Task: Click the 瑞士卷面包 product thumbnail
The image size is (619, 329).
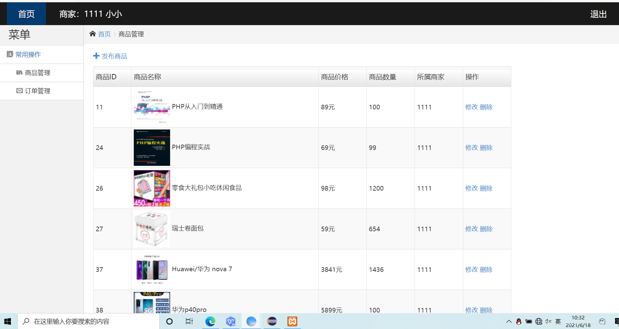Action: coord(152,229)
